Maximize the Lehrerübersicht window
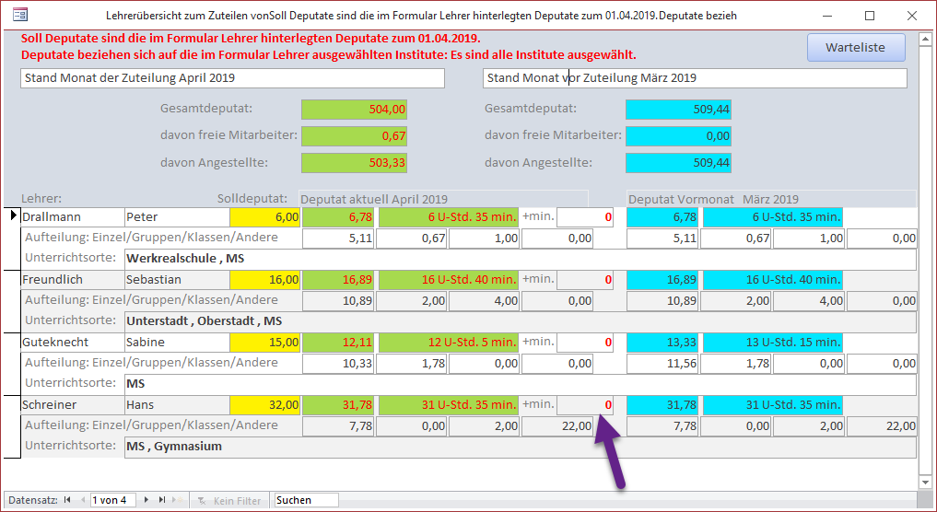The width and height of the screenshot is (937, 512). pyautogui.click(x=869, y=16)
